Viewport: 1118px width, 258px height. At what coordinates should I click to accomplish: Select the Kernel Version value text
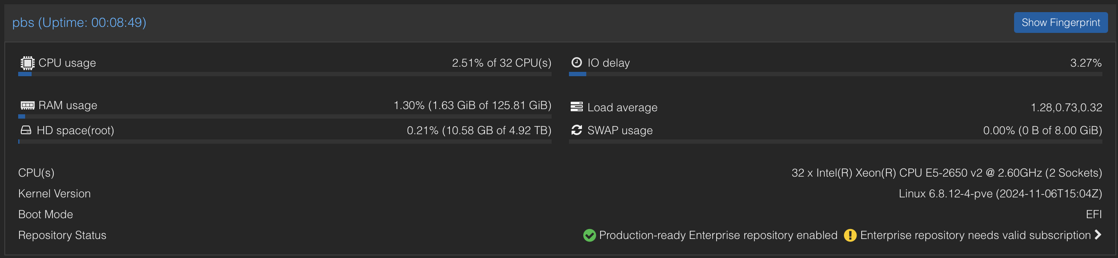(1000, 193)
